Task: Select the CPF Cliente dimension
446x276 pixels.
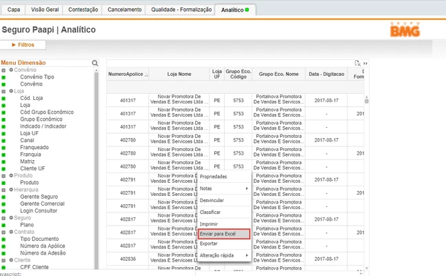Action: pos(34,267)
